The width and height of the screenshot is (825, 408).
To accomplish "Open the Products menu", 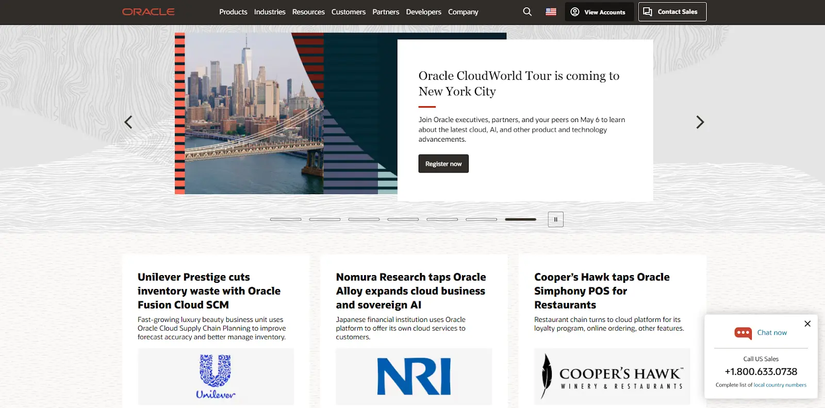I will tap(233, 12).
